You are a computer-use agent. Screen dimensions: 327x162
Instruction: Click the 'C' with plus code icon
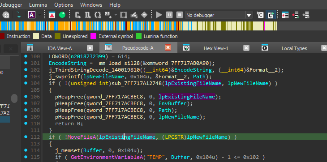coord(78,15)
